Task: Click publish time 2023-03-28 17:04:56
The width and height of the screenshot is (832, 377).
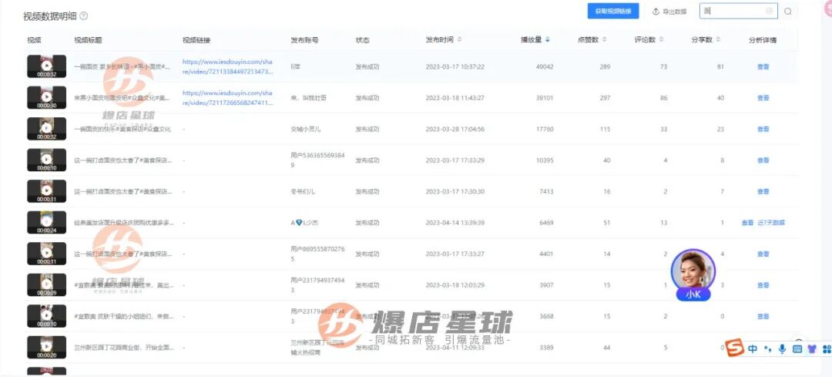Action: point(455,130)
